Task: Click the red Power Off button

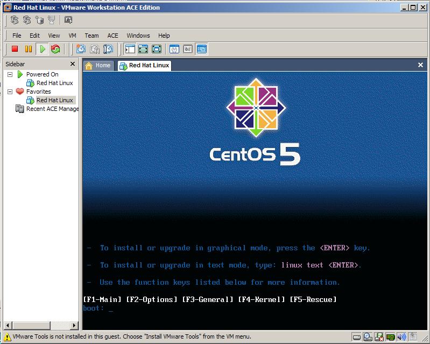Action: 15,49
